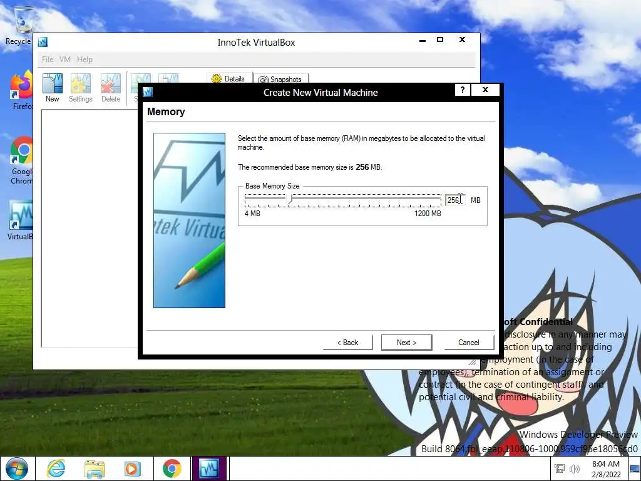Open the Windows Start button
This screenshot has height=481, width=641.
pos(17,468)
